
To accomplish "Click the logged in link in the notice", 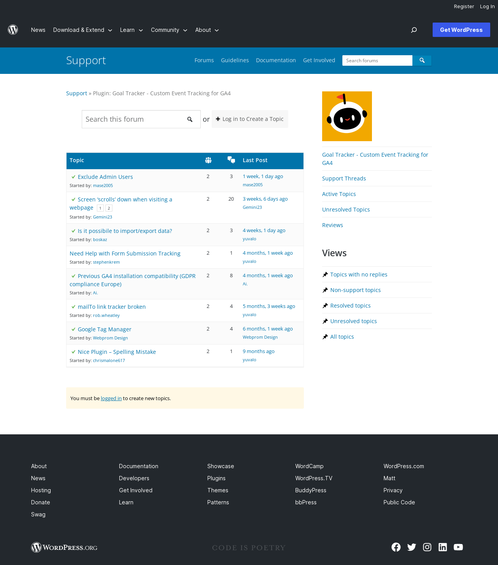I will tap(111, 398).
